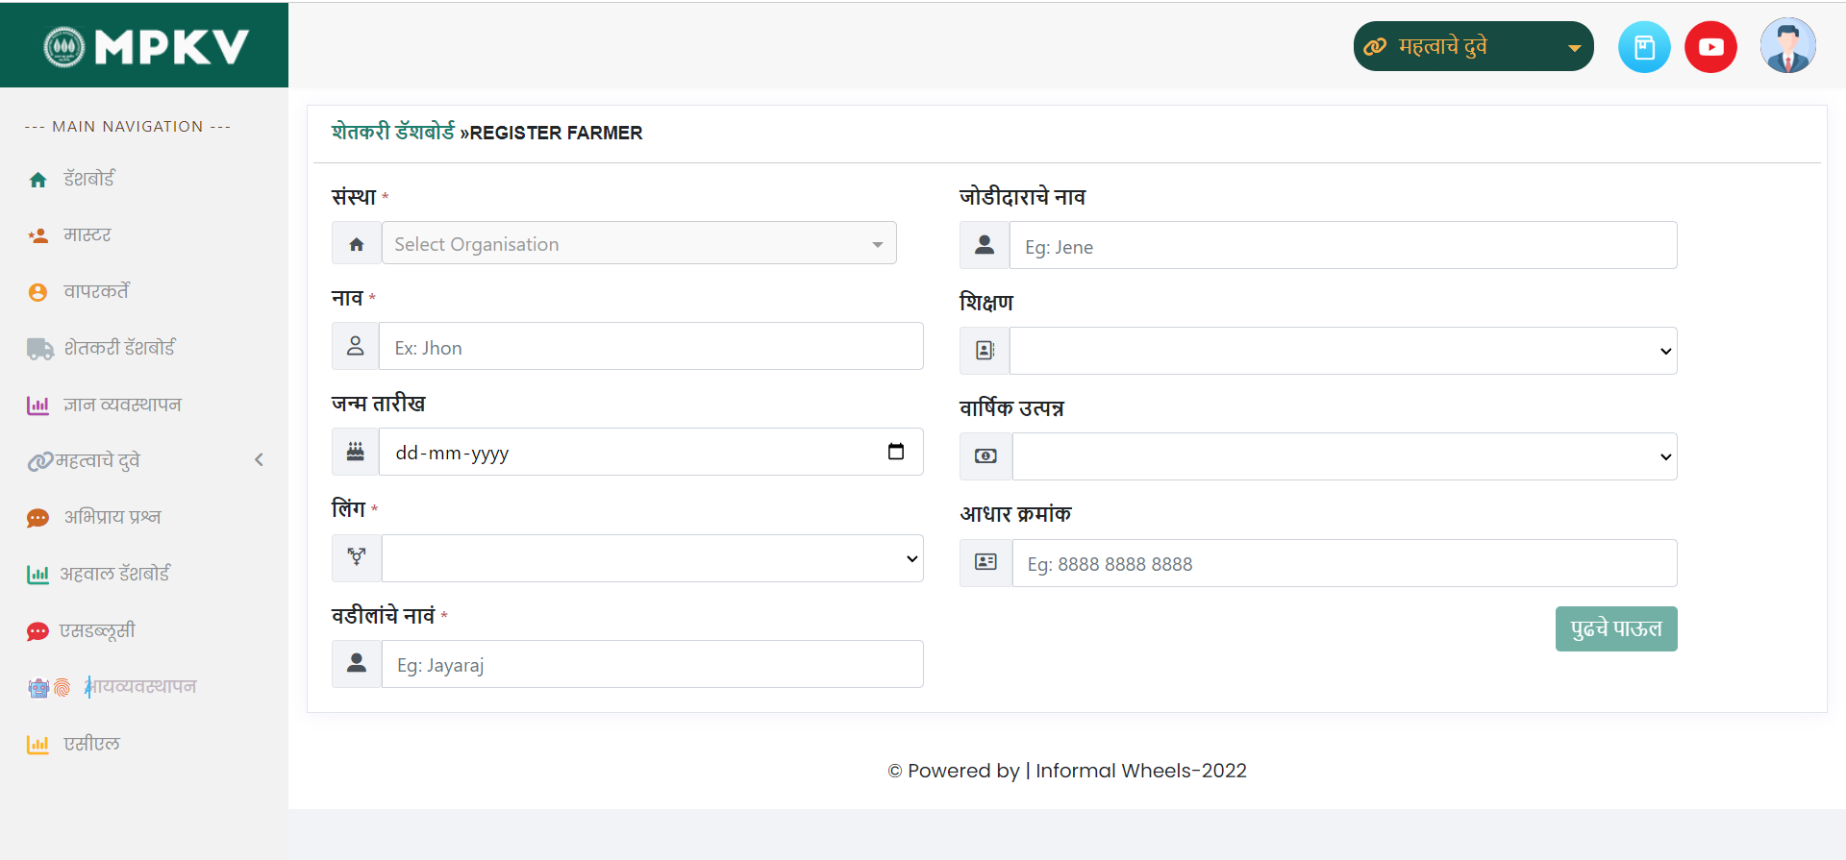Open the red YouTube icon
The width and height of the screenshot is (1846, 860).
[1710, 47]
